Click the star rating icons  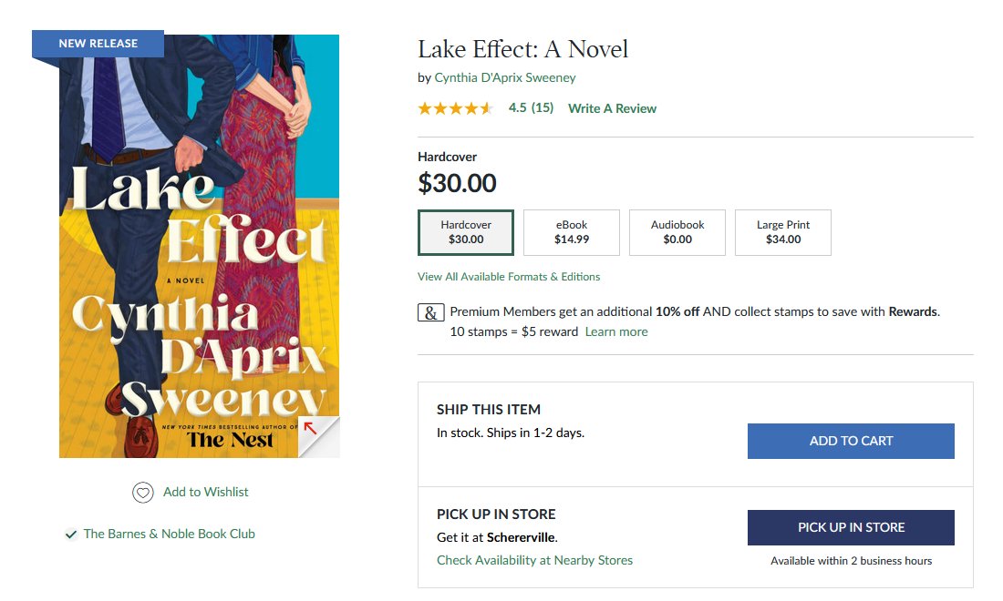click(455, 108)
